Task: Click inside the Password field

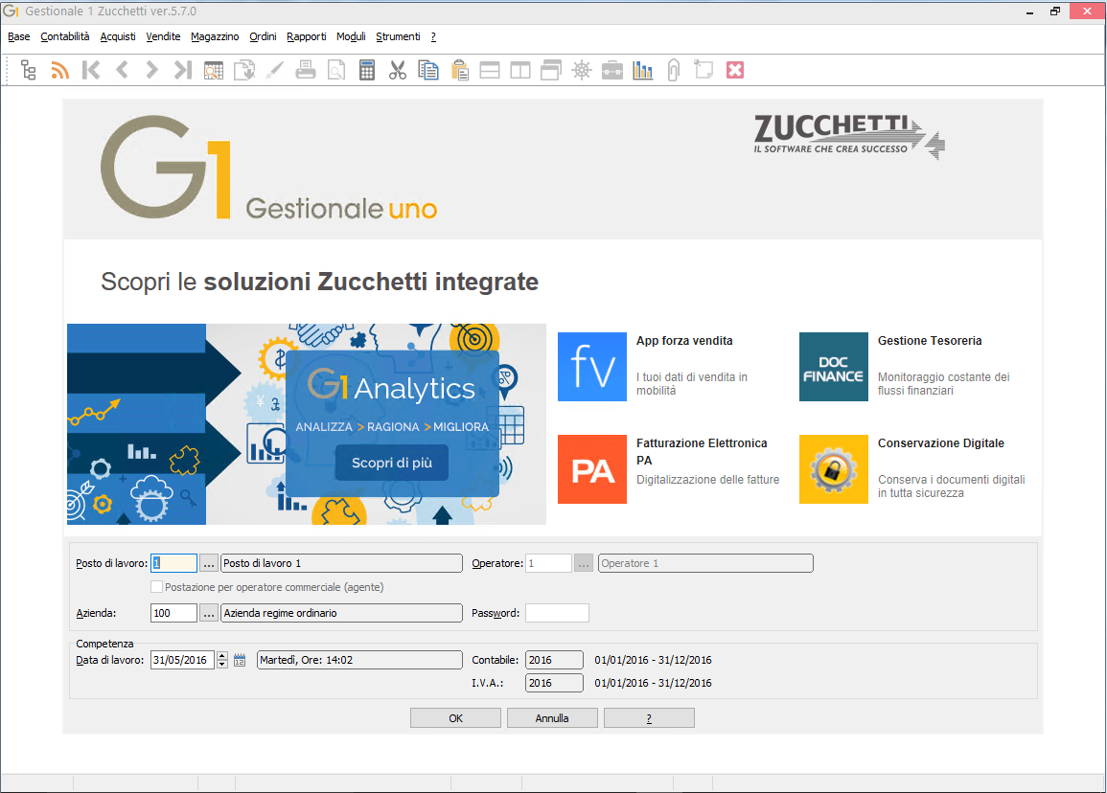Action: pyautogui.click(x=557, y=613)
